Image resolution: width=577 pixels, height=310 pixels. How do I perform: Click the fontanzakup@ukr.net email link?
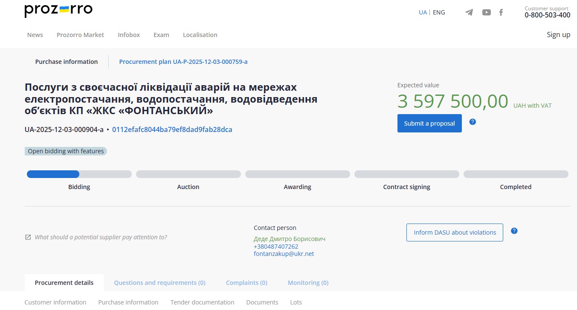point(284,254)
